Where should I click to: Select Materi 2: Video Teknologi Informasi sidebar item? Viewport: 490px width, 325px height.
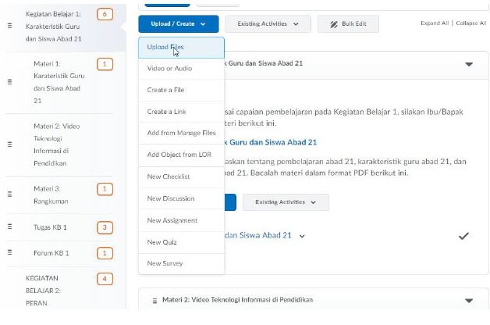(x=56, y=145)
